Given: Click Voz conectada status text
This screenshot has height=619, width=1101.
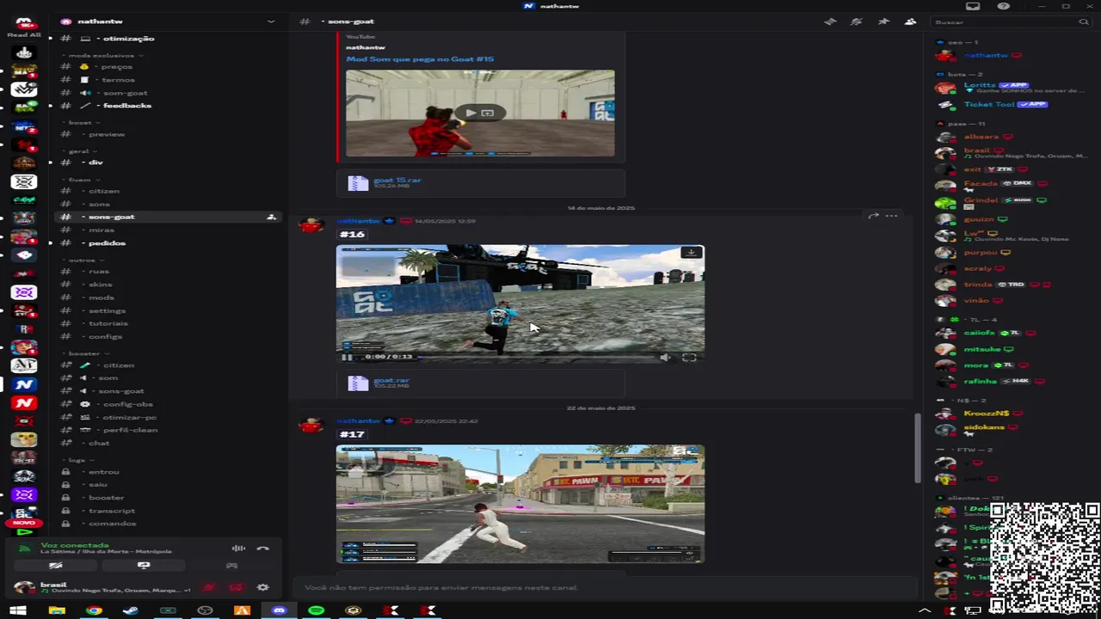Looking at the screenshot, I should click(75, 545).
